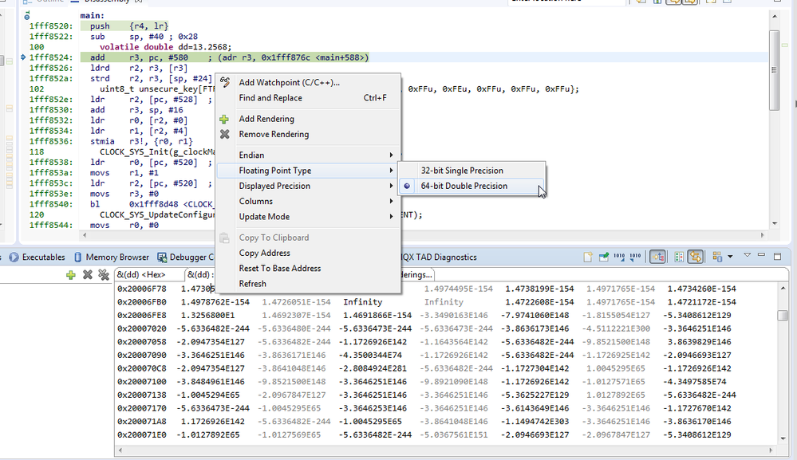The width and height of the screenshot is (797, 460).
Task: Click the Add Watchpoint glasses icon
Action: (225, 82)
